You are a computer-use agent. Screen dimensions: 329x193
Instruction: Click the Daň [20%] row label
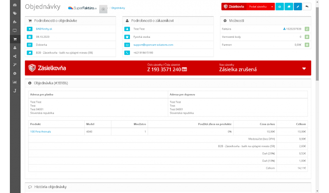pos(269,154)
